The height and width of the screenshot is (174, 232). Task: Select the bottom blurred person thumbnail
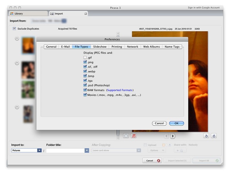click(28, 114)
